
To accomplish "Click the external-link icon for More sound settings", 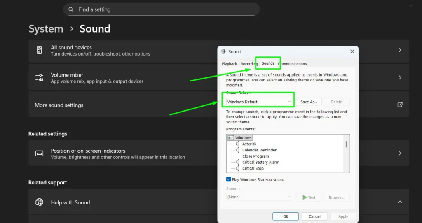I will (400, 105).
